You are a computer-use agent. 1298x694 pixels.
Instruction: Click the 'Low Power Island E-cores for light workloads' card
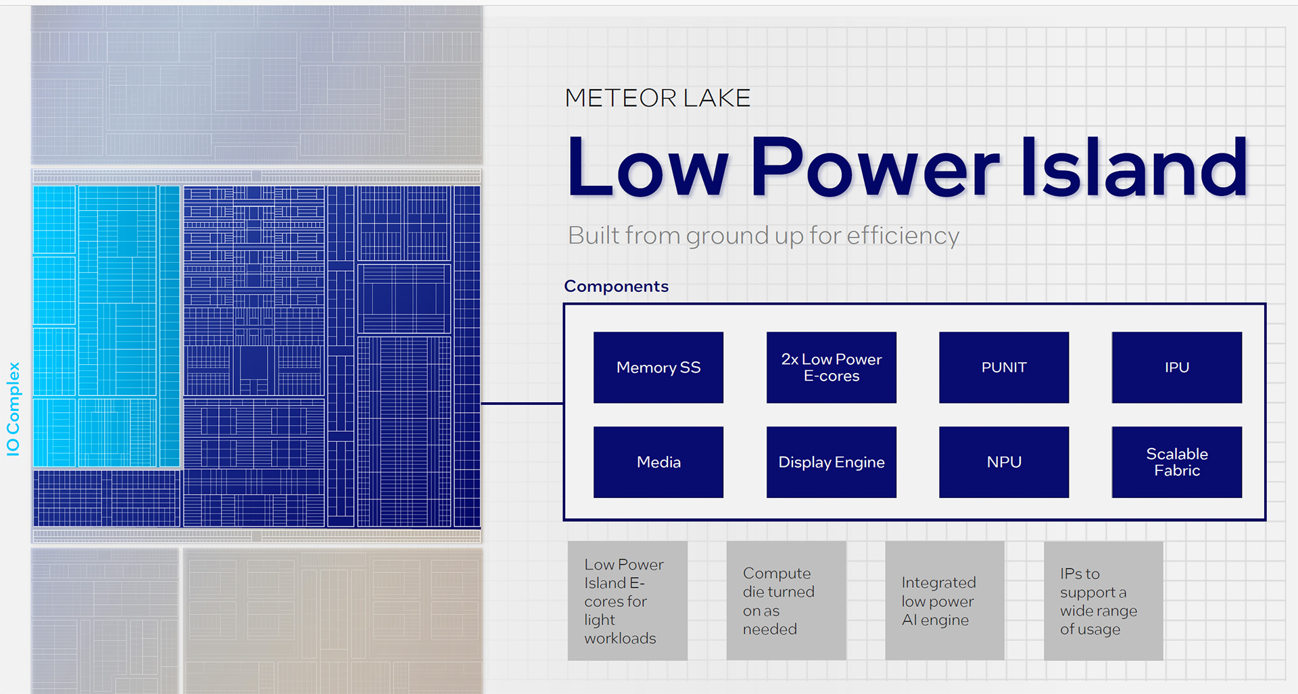[627, 601]
